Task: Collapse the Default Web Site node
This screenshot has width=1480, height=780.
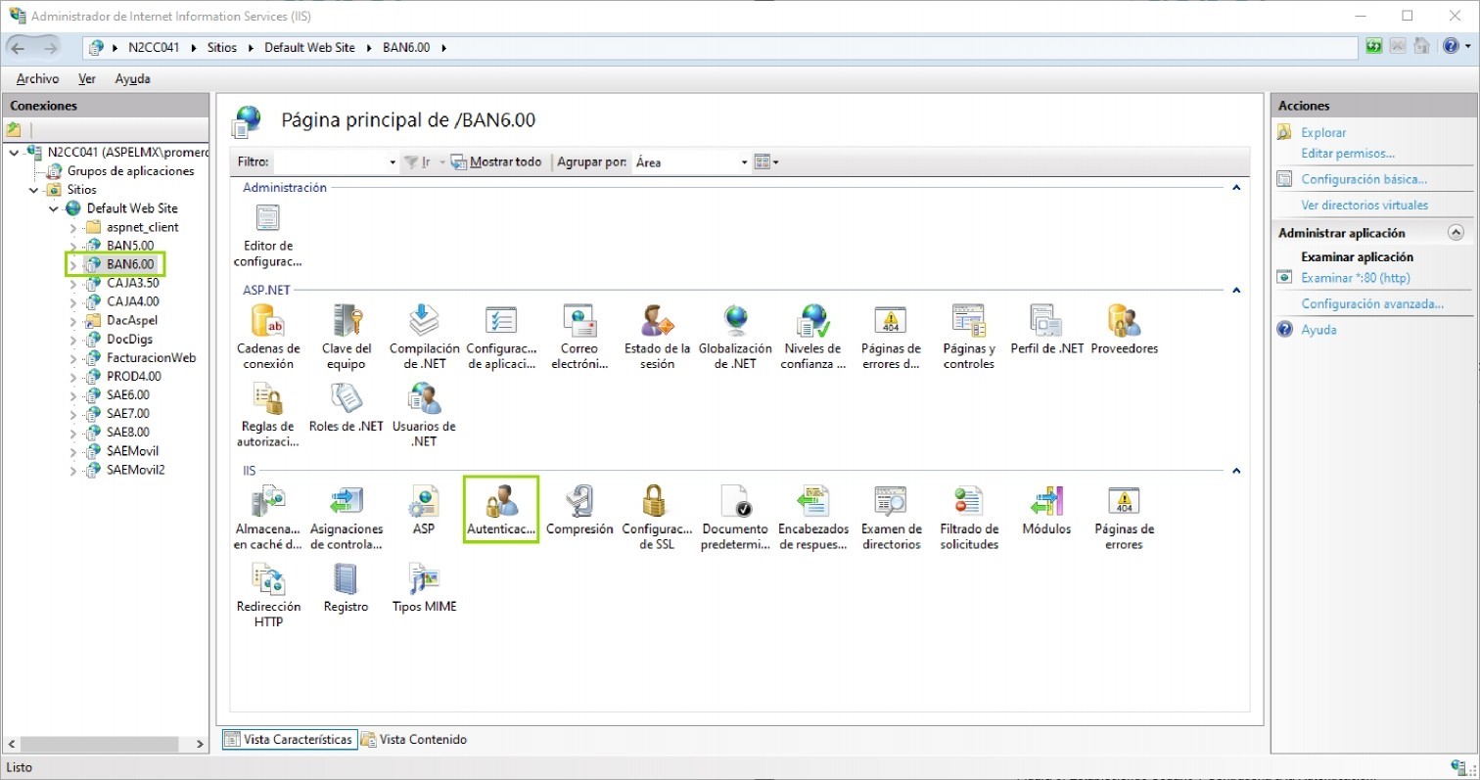Action: (x=53, y=208)
